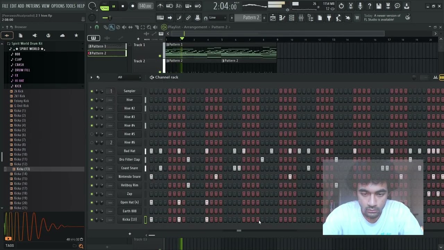Switch the SONG/PAT mode button
This screenshot has width=444, height=250.
(104, 6)
